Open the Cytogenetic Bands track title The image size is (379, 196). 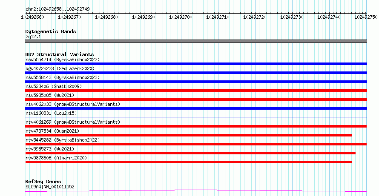click(51, 31)
